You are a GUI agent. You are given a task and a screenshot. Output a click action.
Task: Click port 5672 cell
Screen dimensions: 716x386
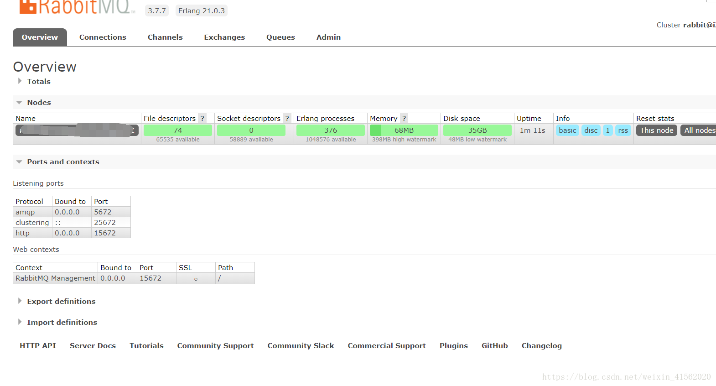pos(111,212)
